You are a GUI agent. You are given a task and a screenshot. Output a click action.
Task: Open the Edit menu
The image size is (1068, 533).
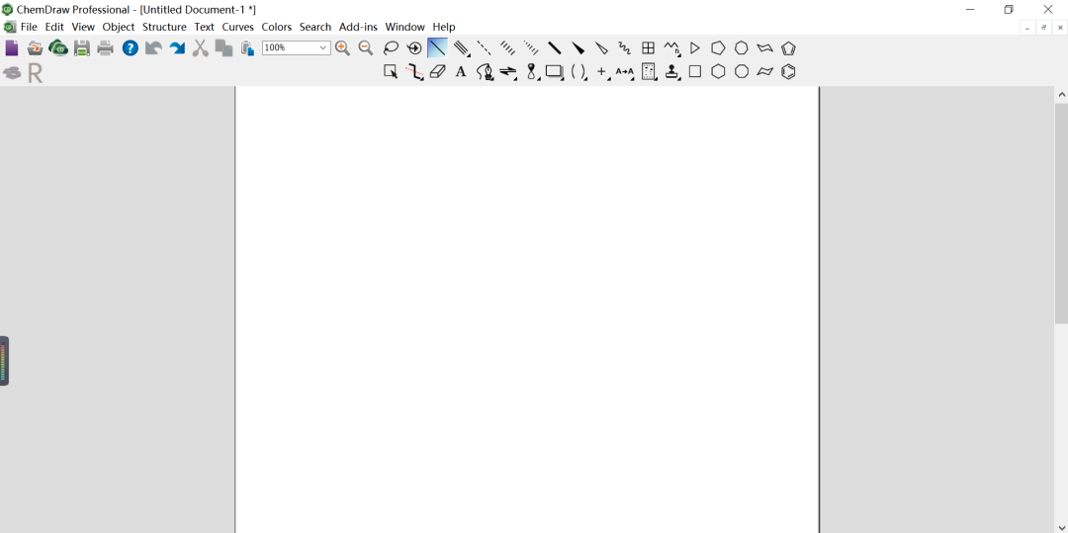tap(54, 27)
